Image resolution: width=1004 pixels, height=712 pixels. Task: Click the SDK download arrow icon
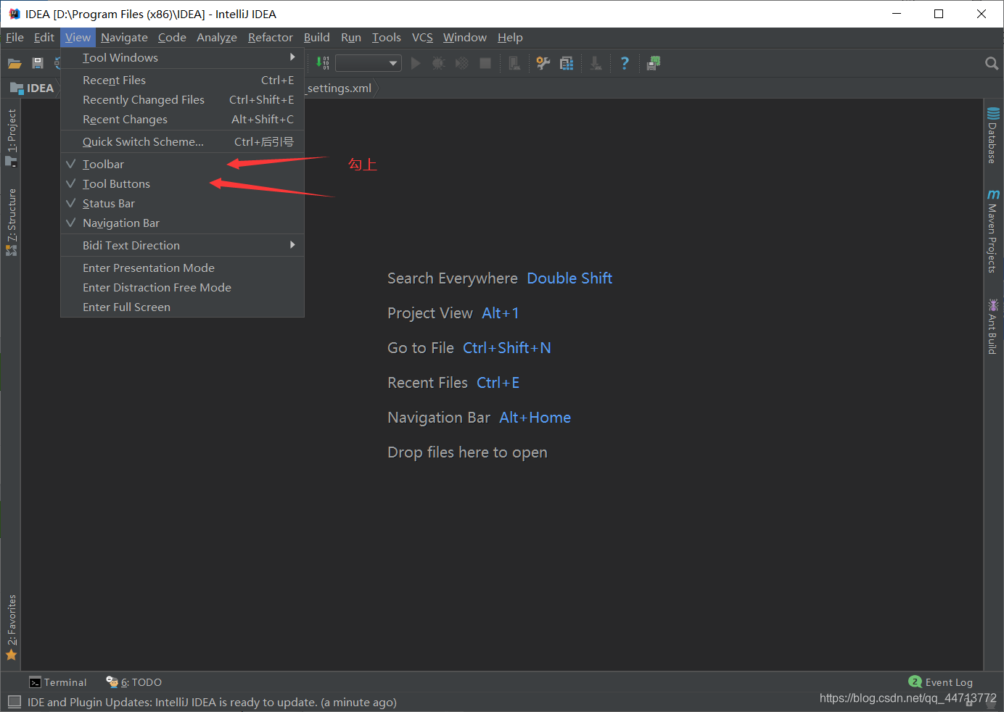pyautogui.click(x=596, y=64)
